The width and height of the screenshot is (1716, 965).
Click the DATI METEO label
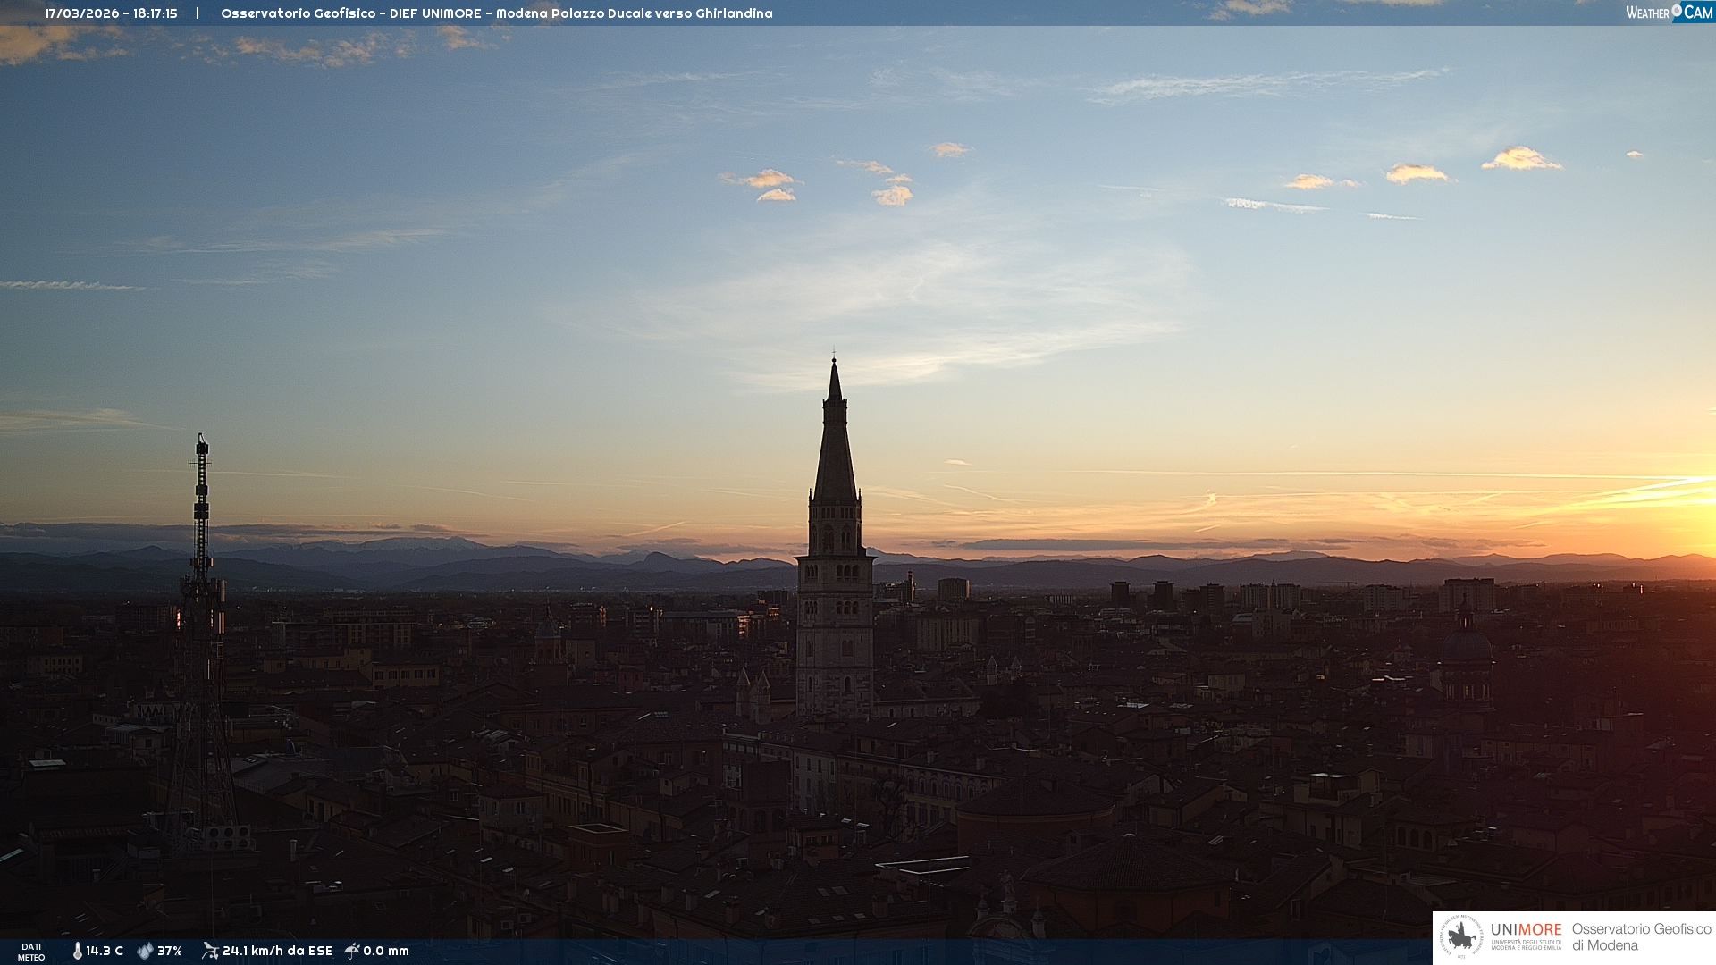click(31, 952)
